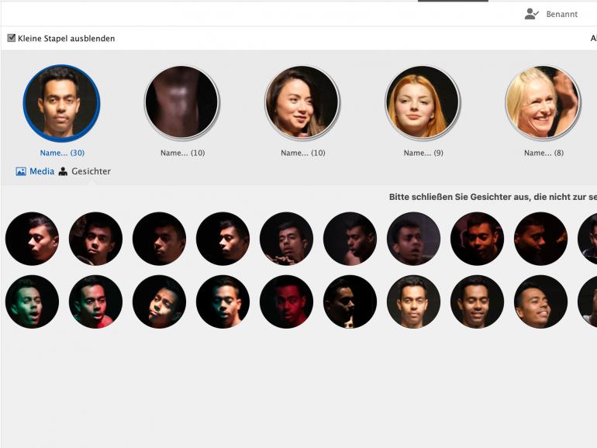
Task: Select the blonde smiling woman stack thumbnail
Action: (x=543, y=102)
